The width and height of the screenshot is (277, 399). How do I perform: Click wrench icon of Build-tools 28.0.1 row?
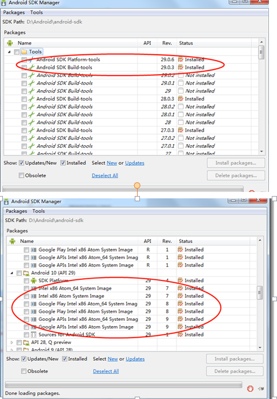(x=31, y=114)
